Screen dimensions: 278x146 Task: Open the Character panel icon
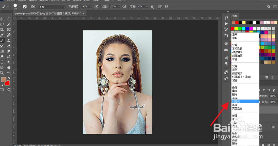[x=226, y=58]
